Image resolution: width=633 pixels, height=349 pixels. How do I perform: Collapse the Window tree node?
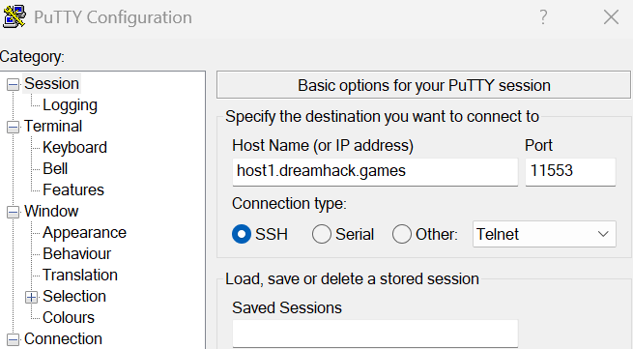[x=13, y=212]
